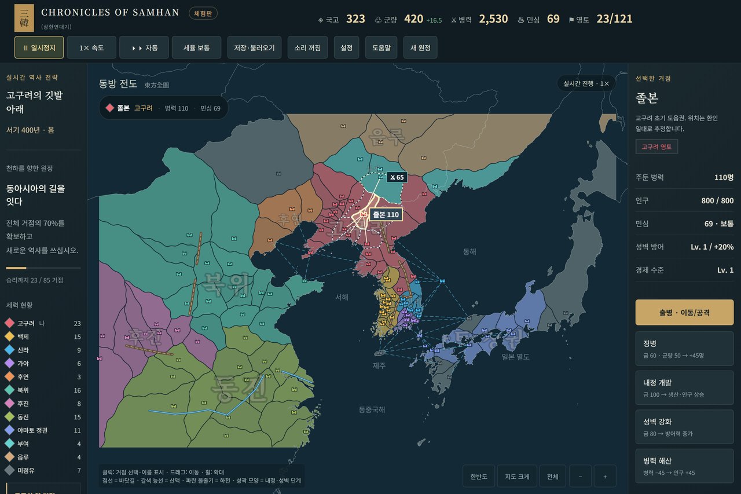Open the 저장·불러오기 save/load menu
Screen dimensions: 741x494
click(255, 47)
